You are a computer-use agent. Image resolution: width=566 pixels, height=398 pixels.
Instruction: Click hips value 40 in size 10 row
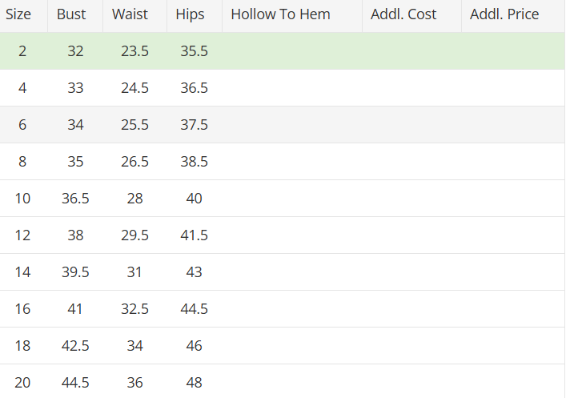pyautogui.click(x=194, y=199)
